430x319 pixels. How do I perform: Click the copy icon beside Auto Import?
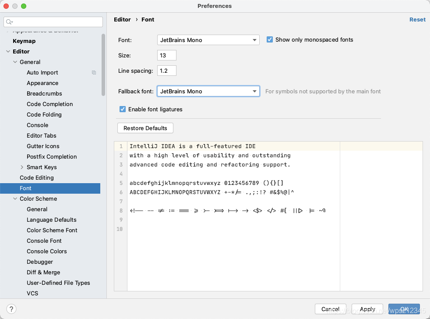[x=94, y=72]
